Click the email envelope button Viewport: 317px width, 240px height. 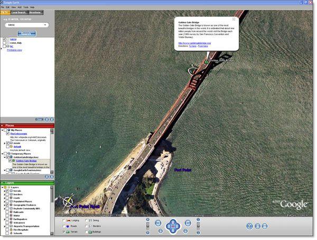click(x=265, y=226)
